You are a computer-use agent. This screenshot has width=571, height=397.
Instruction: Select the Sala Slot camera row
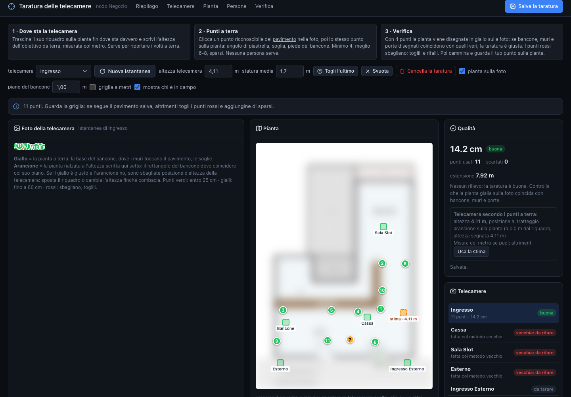[x=504, y=353]
